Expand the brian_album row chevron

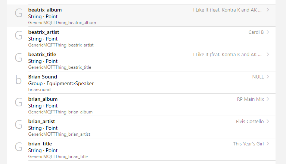[x=268, y=99]
